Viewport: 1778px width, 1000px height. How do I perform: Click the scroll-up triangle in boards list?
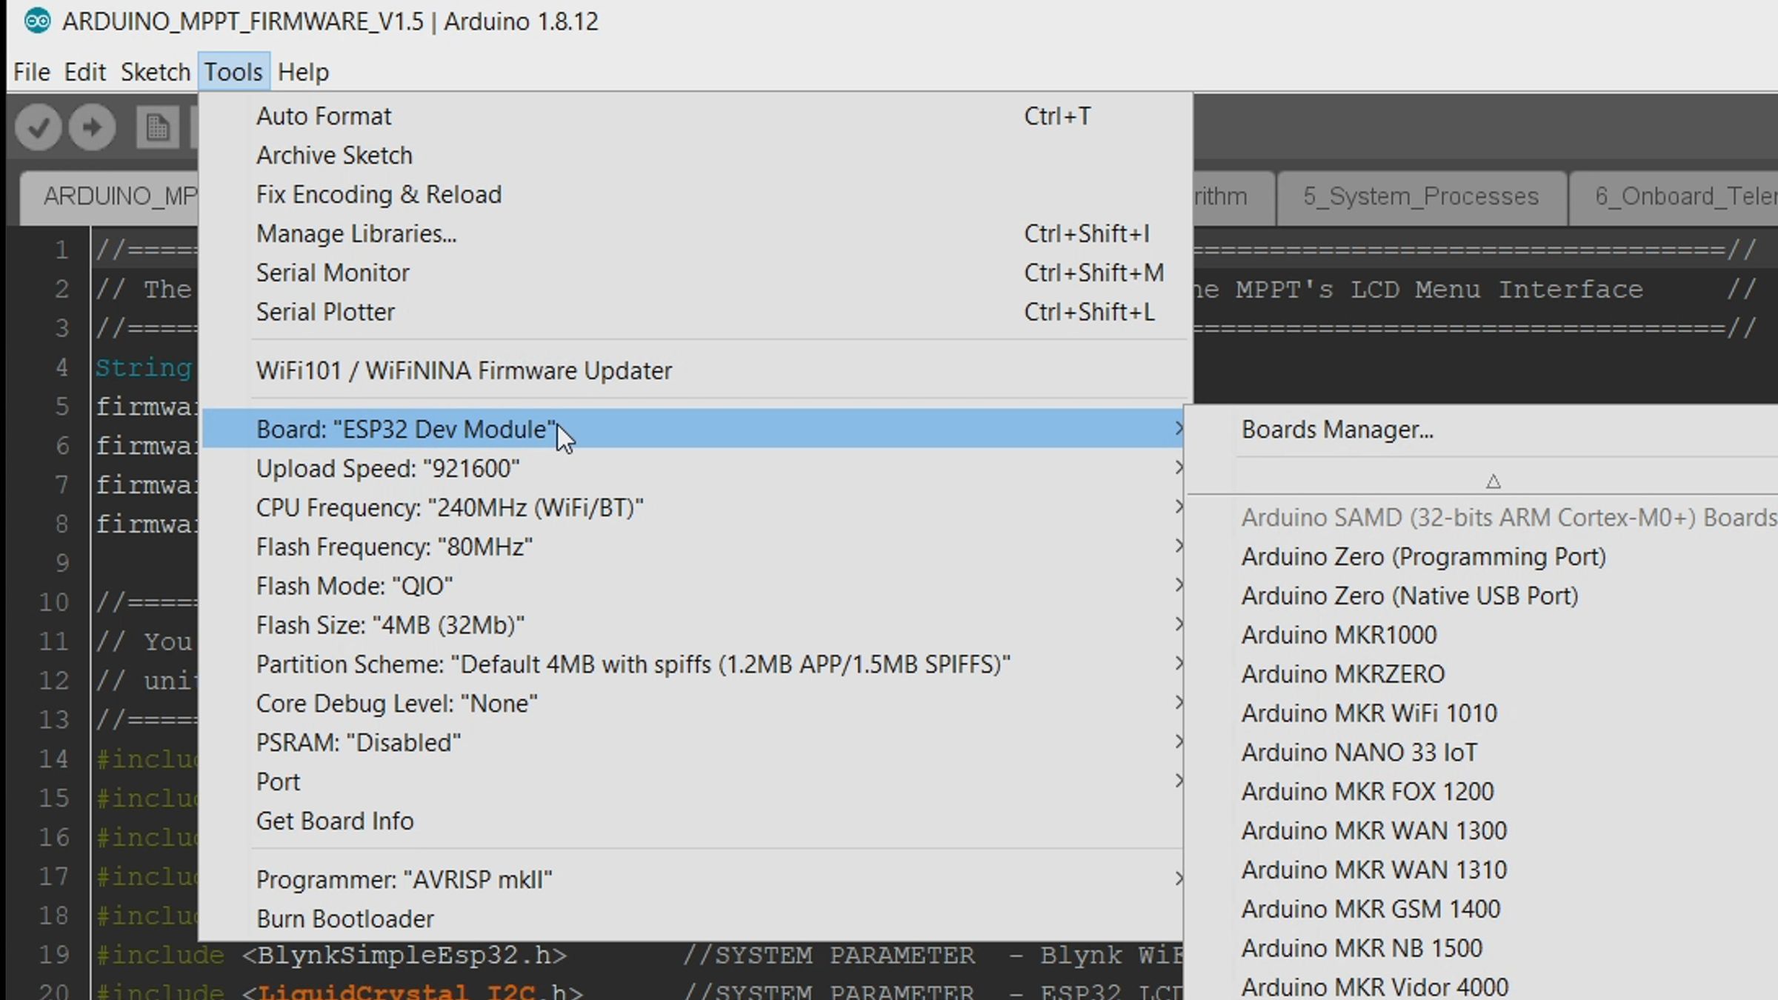coord(1493,481)
